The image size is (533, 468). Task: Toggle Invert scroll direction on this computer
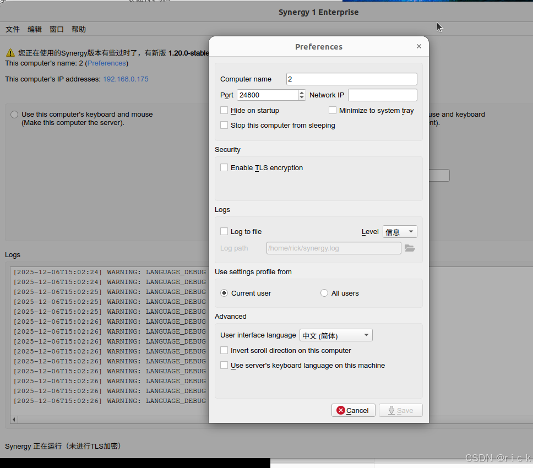coord(224,350)
